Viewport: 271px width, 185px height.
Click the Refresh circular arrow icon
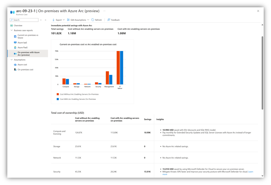tap(93, 20)
